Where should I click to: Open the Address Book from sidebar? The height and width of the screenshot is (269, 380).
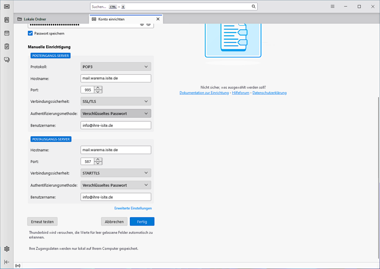tap(7, 20)
